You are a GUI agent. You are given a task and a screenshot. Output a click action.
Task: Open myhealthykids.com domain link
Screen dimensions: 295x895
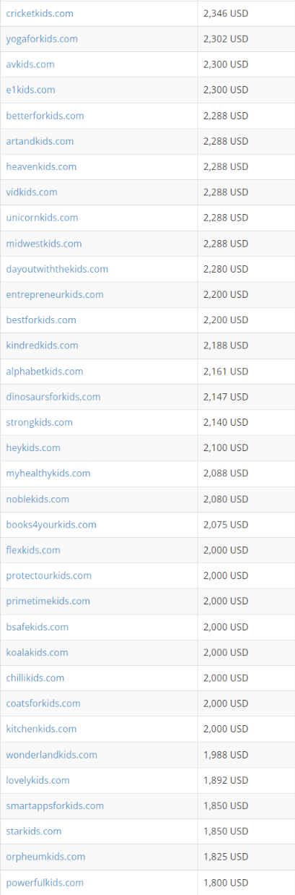[x=48, y=474]
